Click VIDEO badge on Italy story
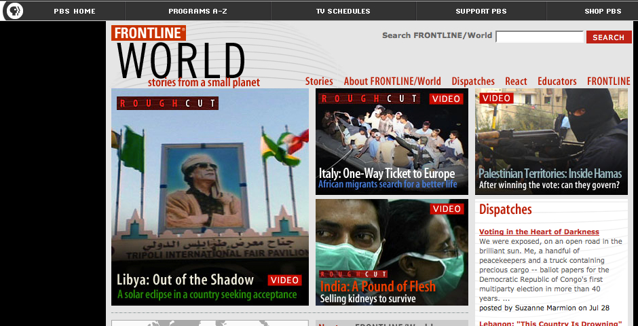The image size is (638, 326). tap(446, 99)
